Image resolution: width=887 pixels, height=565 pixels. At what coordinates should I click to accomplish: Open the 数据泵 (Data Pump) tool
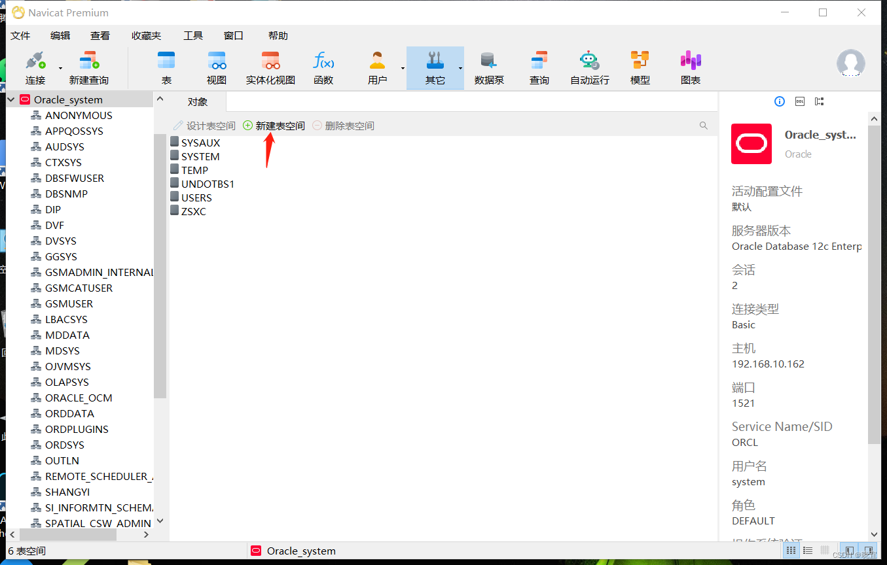click(x=489, y=68)
